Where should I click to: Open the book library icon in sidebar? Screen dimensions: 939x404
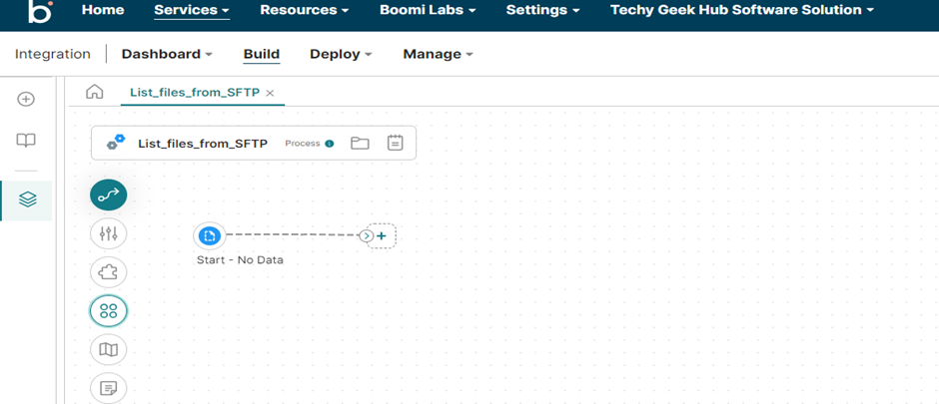(x=27, y=141)
